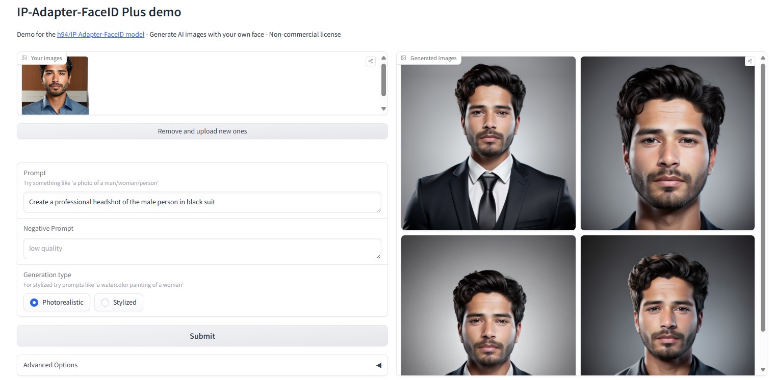
Task: Click the 'Your images' panel label
Action: [x=46, y=58]
